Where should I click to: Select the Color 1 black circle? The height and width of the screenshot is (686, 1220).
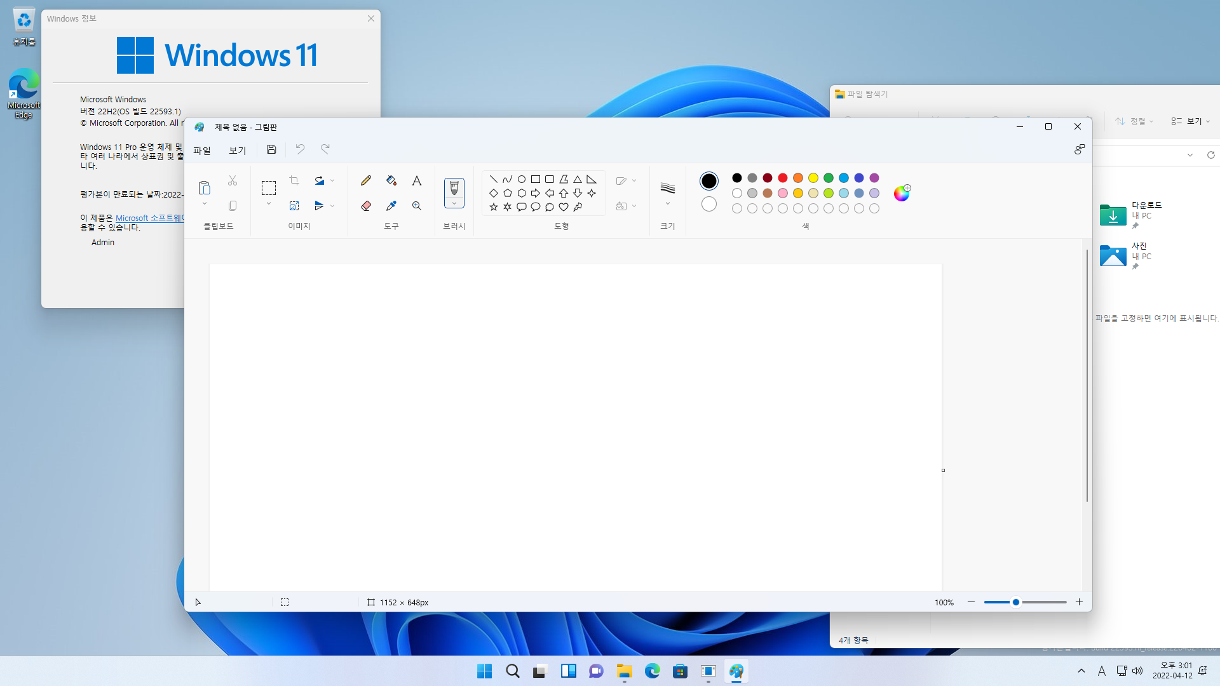(709, 181)
